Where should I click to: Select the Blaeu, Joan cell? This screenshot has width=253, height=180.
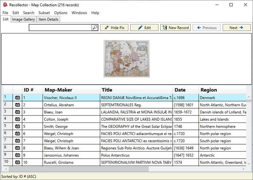(x=71, y=112)
